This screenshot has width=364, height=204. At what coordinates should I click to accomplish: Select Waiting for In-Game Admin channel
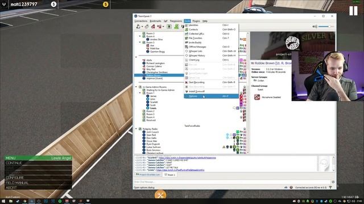160,90
